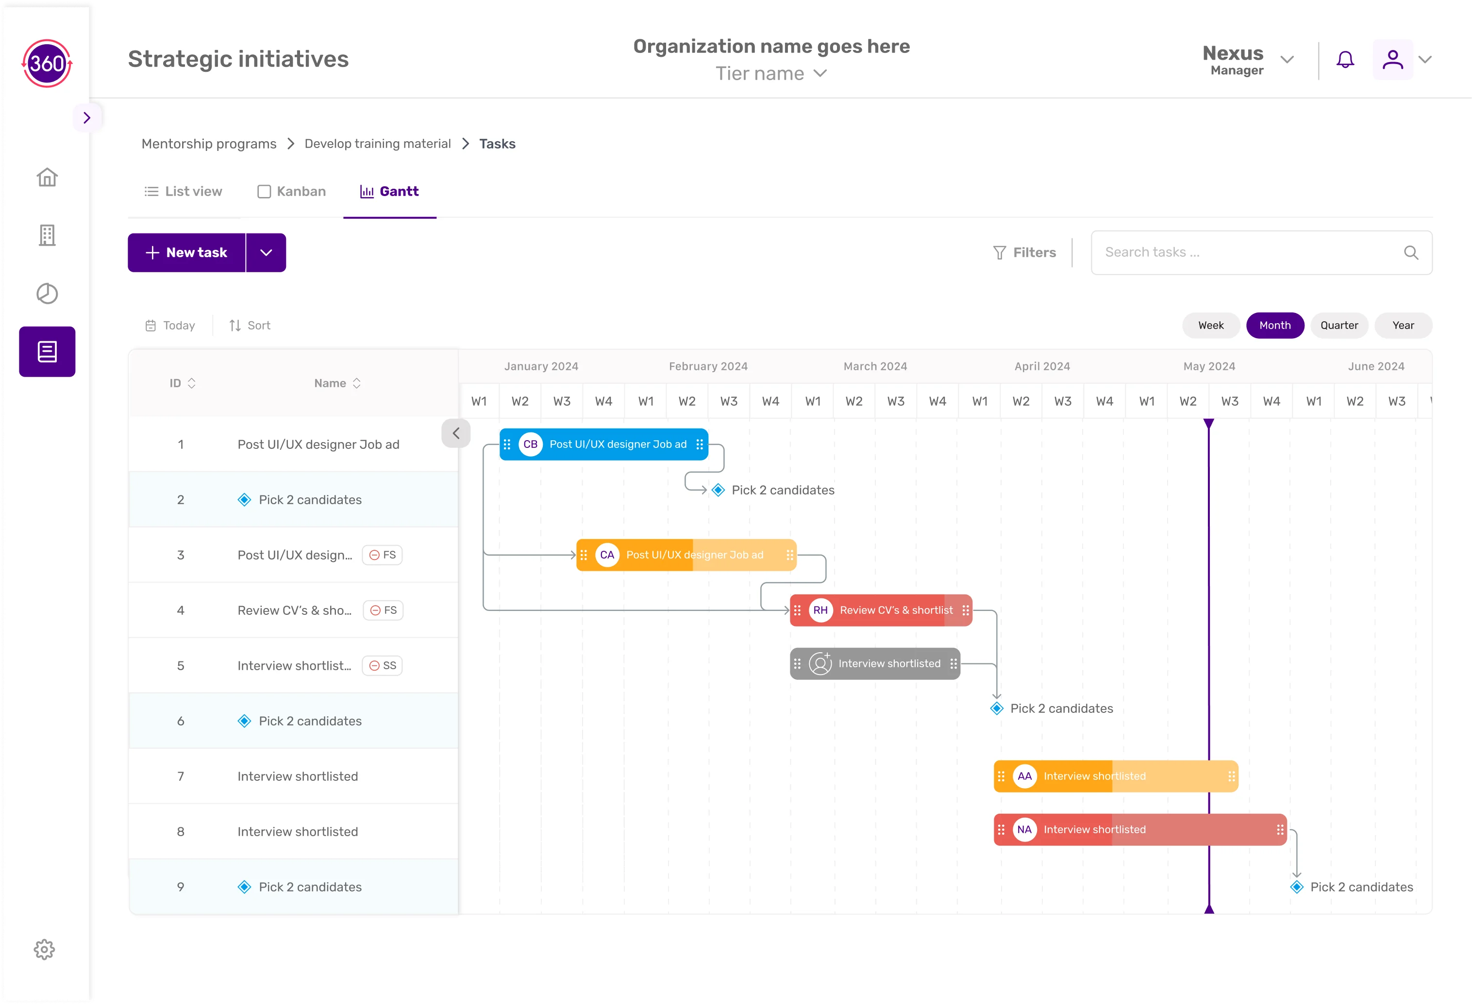
Task: Open the Home icon in the sidebar
Action: click(47, 177)
